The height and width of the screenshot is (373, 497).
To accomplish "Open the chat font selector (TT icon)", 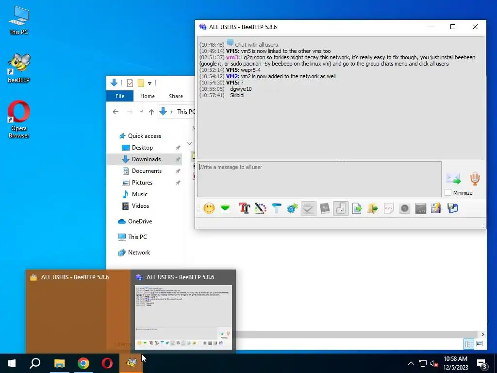I will tap(245, 208).
